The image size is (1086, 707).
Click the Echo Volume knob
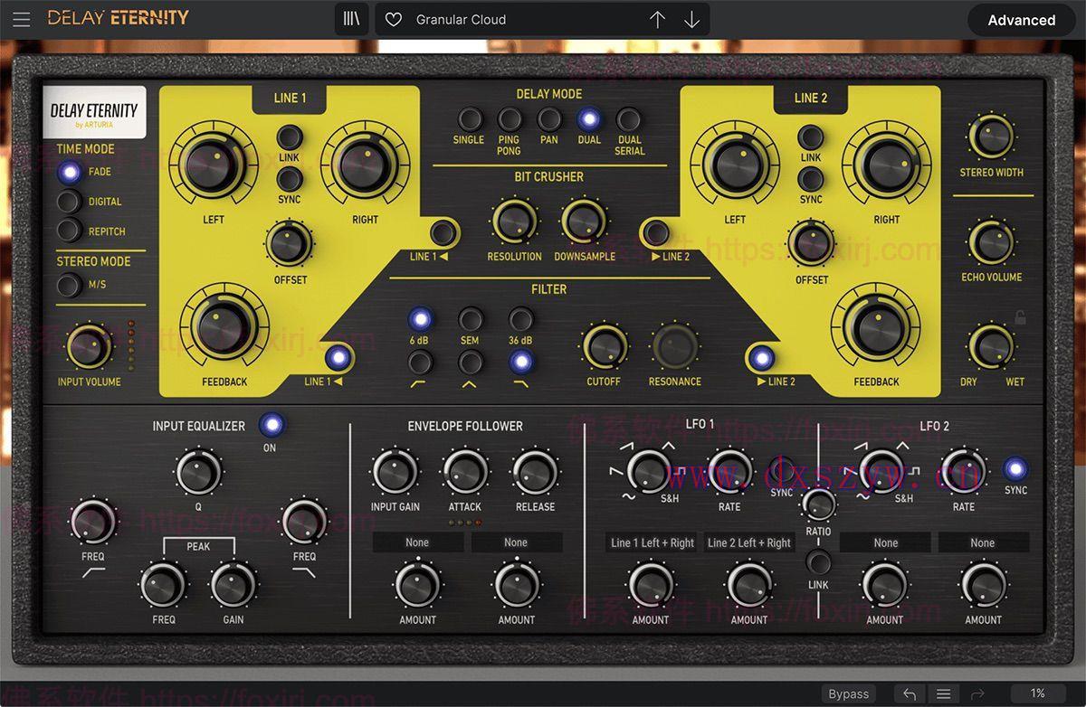pos(992,242)
